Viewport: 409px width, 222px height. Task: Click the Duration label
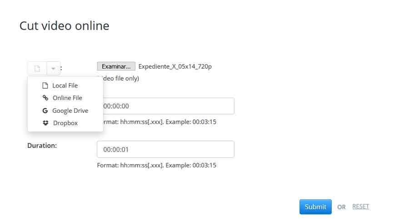(42, 146)
